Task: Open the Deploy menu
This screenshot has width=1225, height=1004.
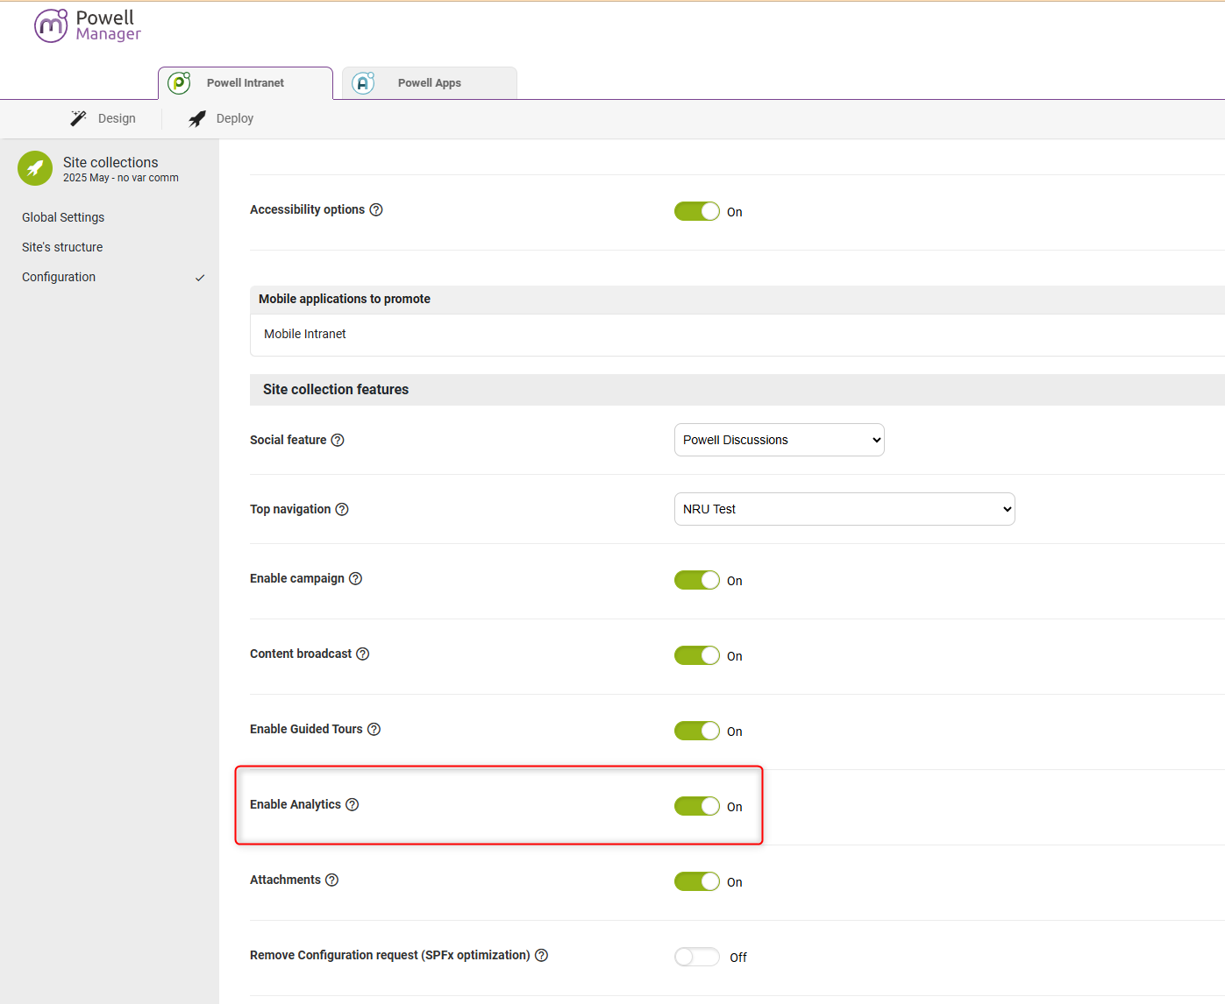Action: pos(233,118)
